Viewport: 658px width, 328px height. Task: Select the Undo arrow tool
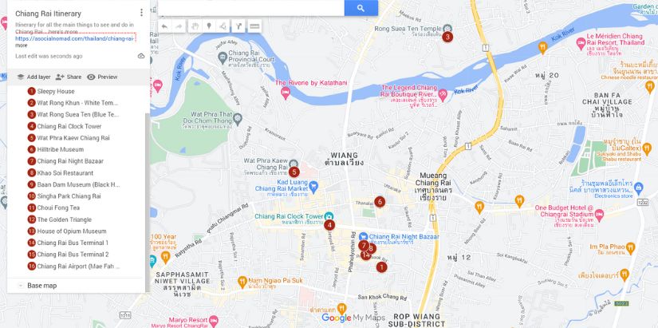(x=164, y=26)
